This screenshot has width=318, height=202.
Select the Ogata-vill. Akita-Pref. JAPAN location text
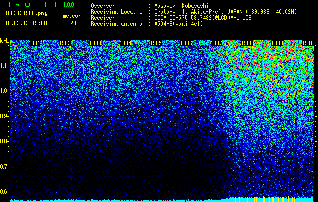click(x=225, y=12)
